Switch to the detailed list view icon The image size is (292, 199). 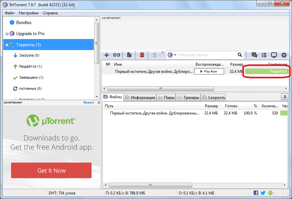coord(264,55)
